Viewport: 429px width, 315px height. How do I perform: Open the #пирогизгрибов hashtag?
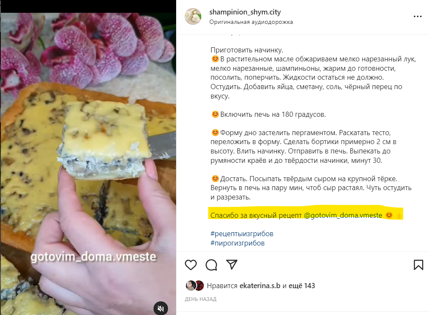(238, 243)
